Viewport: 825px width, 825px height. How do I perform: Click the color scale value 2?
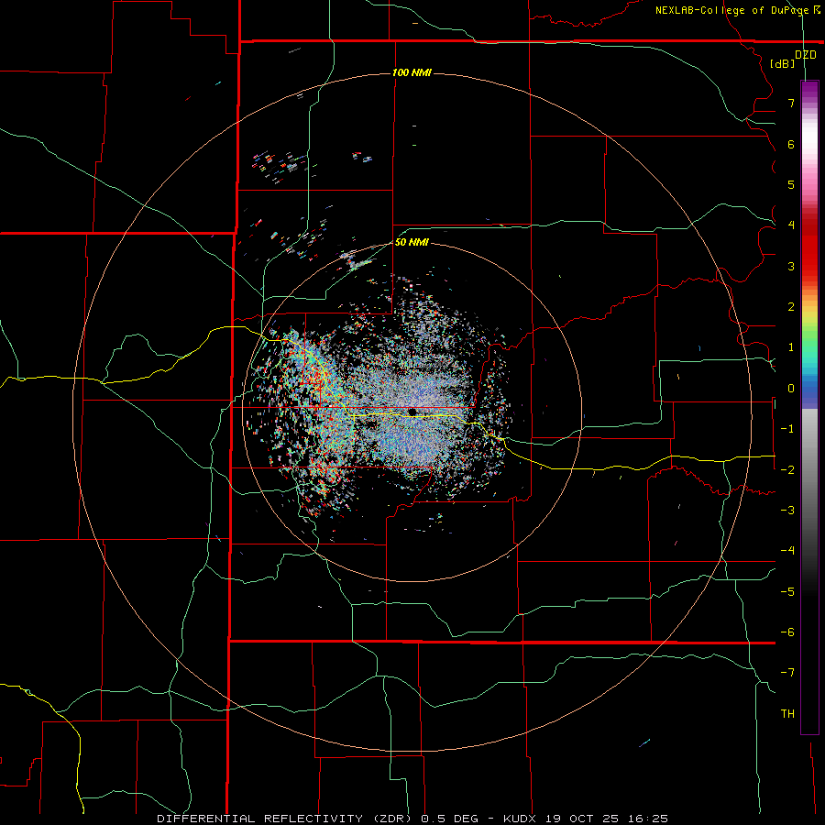coord(791,307)
